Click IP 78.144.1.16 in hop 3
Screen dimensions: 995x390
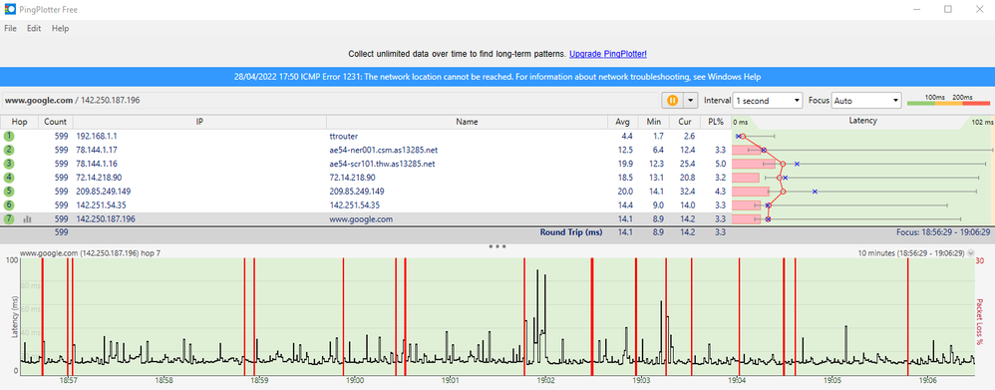tap(97, 164)
